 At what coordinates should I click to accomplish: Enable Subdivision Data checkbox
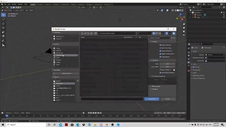coord(160,48)
